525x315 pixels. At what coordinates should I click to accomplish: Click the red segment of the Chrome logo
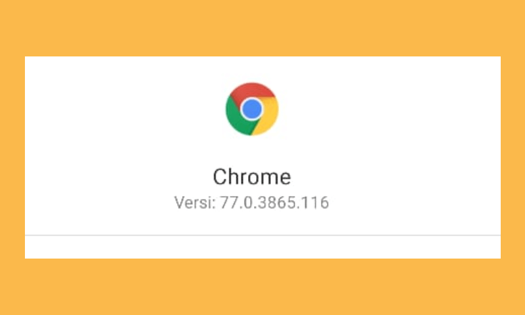(x=253, y=91)
